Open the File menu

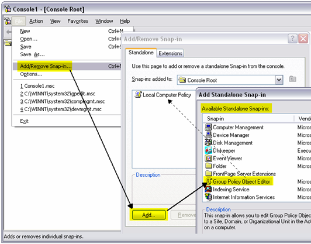pyautogui.click(x=19, y=21)
